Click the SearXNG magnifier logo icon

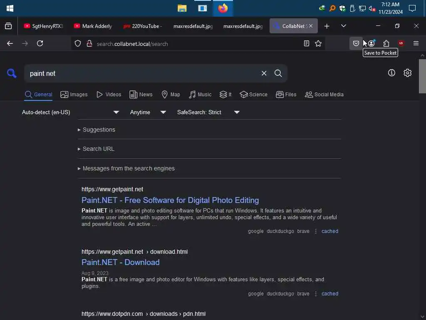[x=12, y=73]
